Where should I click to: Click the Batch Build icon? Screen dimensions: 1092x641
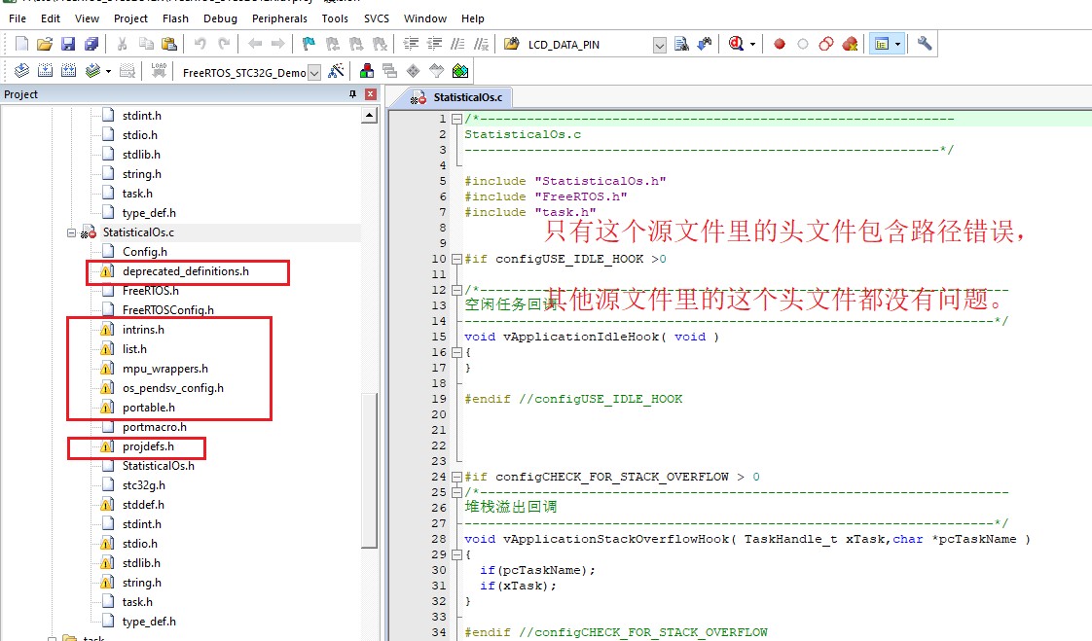pos(92,71)
